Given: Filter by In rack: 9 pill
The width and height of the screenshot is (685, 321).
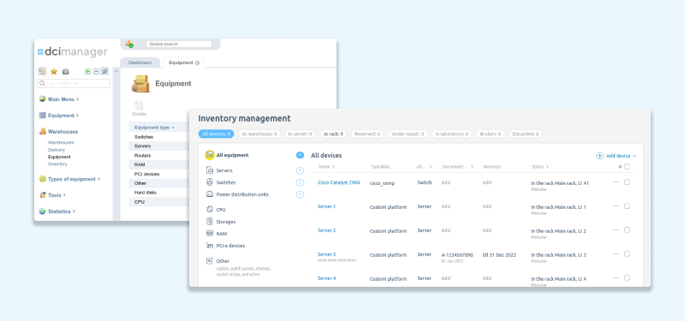Looking at the screenshot, I should click(333, 134).
